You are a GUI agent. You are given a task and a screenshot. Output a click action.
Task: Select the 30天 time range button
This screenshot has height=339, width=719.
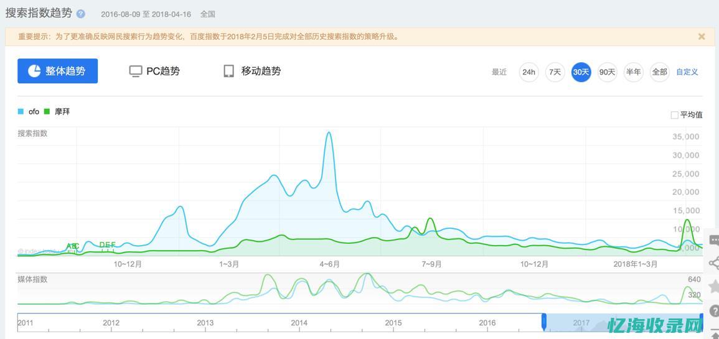coord(581,72)
